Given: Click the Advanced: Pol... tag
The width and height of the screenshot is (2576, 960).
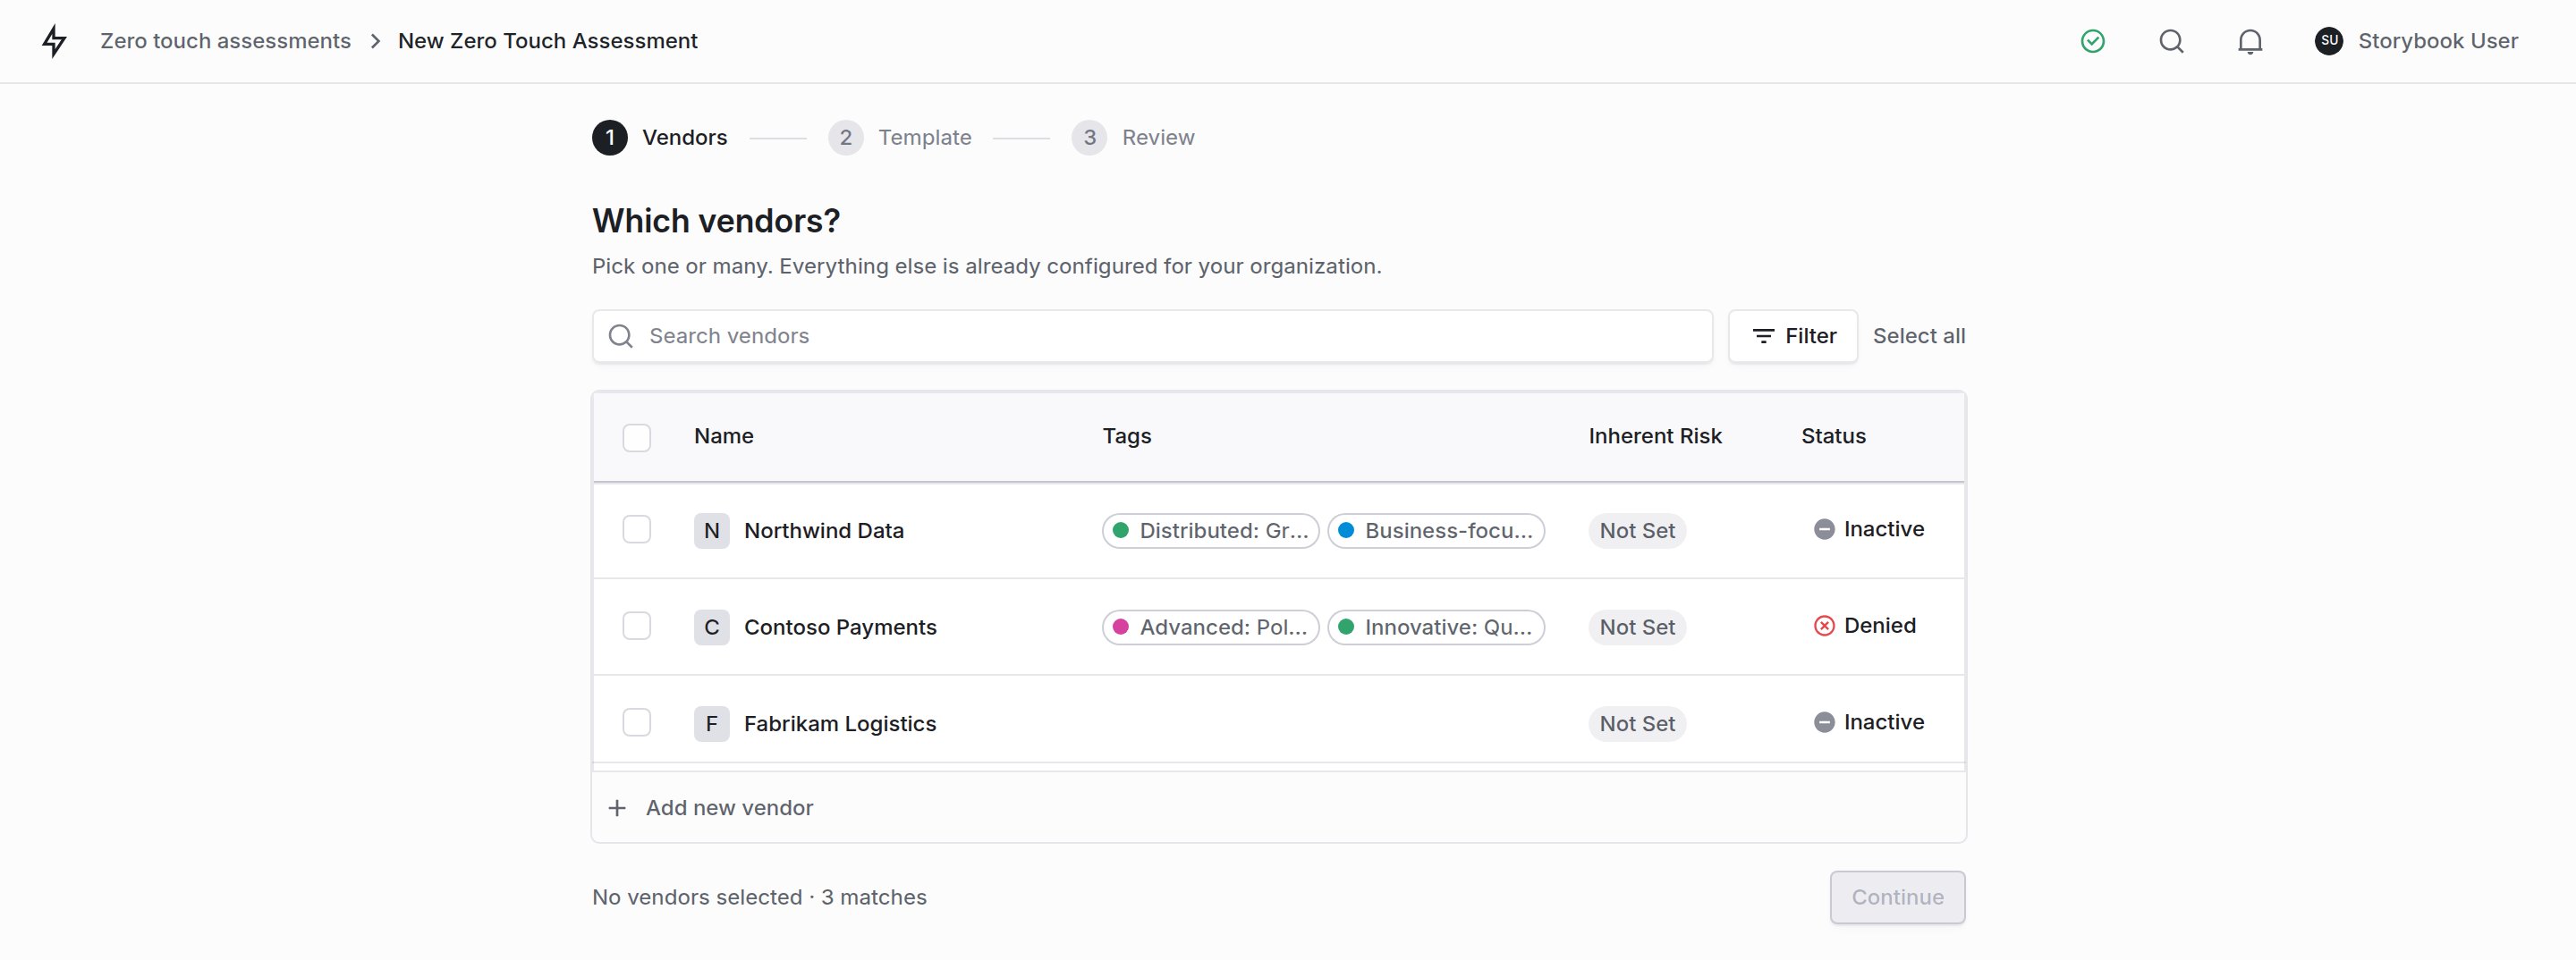Looking at the screenshot, I should (x=1211, y=627).
